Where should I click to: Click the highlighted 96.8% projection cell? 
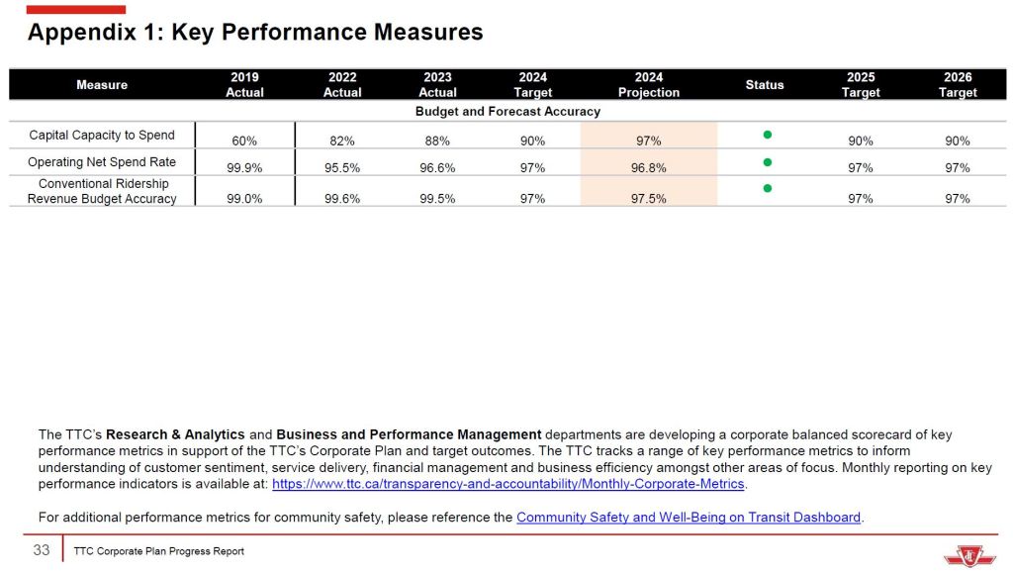point(648,167)
